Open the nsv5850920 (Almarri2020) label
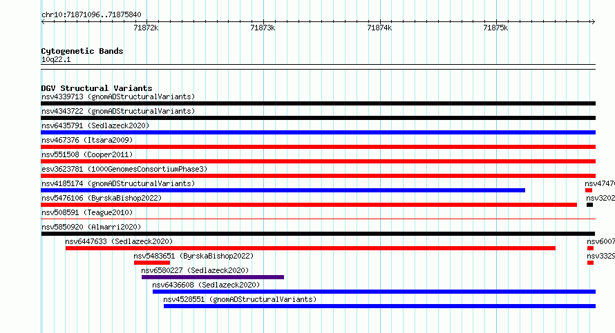This screenshot has width=615, height=333. click(x=91, y=227)
